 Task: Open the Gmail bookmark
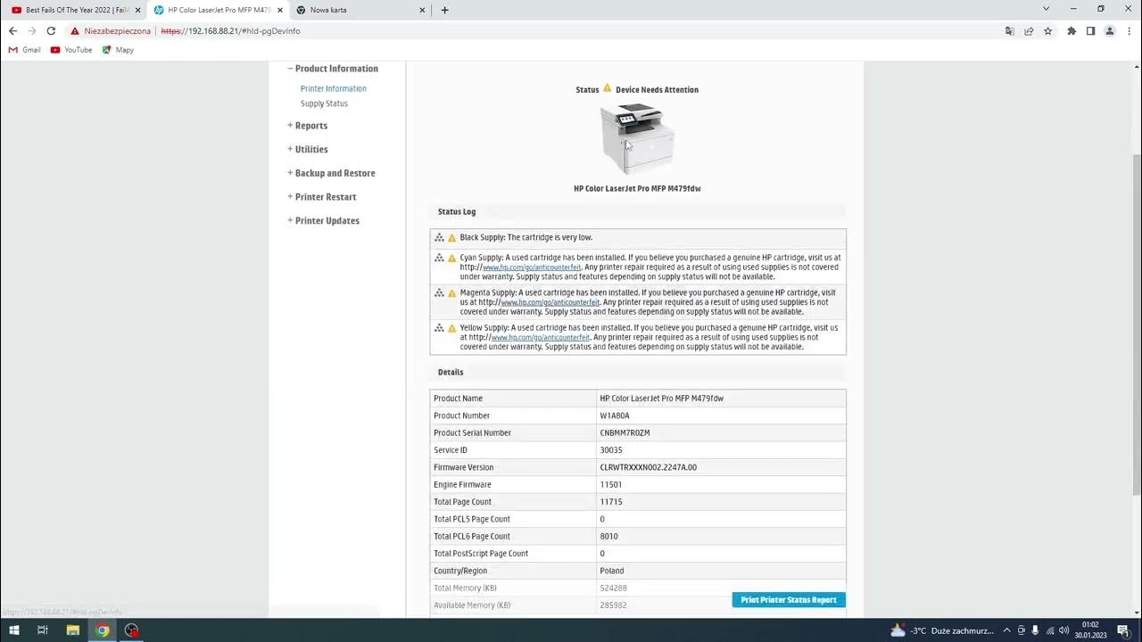[x=25, y=50]
